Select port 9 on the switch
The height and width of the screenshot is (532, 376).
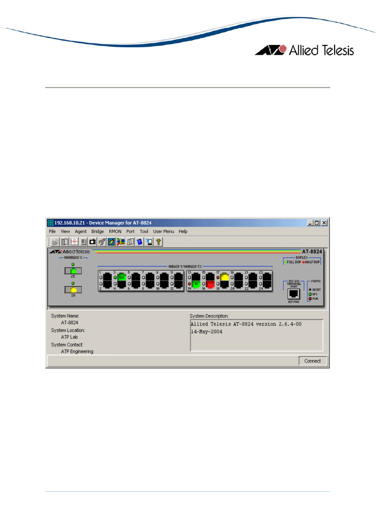click(164, 277)
